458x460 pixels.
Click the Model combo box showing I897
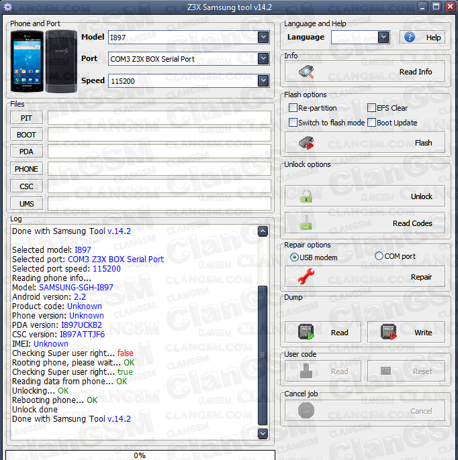pyautogui.click(x=189, y=38)
